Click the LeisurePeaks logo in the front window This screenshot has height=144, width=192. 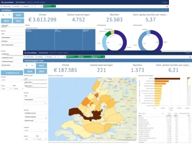(x=31, y=53)
